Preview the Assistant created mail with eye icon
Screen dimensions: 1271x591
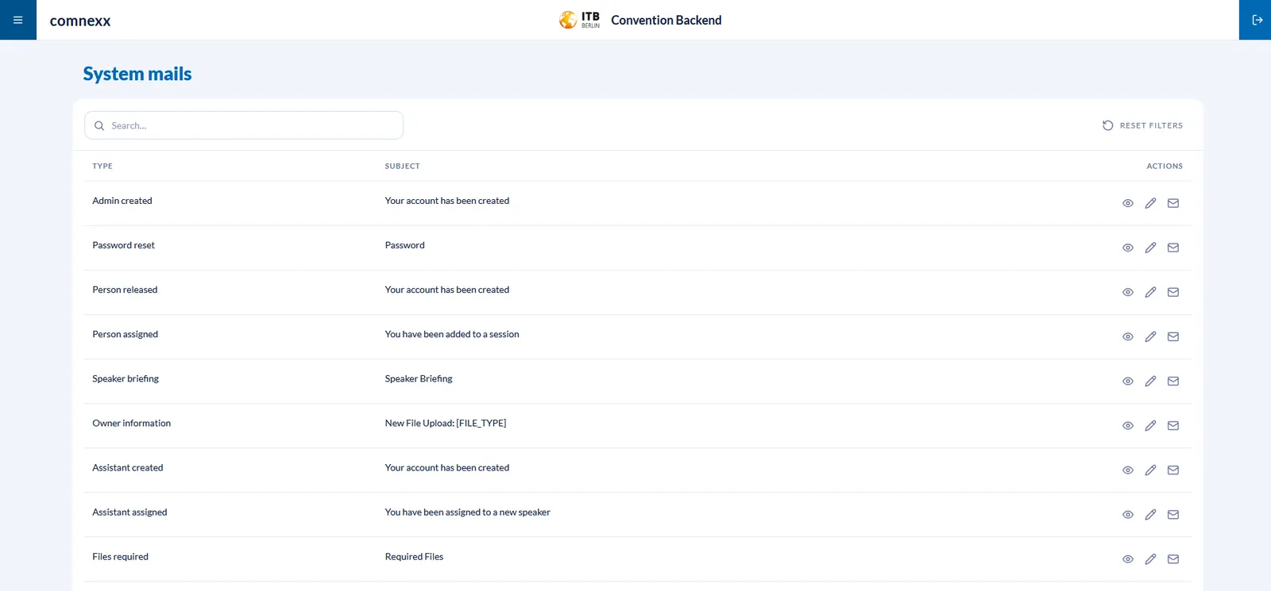(1127, 470)
